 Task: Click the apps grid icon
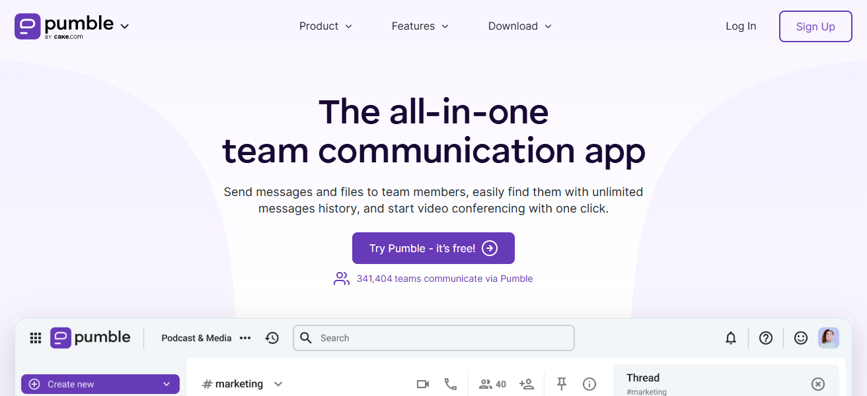[36, 338]
